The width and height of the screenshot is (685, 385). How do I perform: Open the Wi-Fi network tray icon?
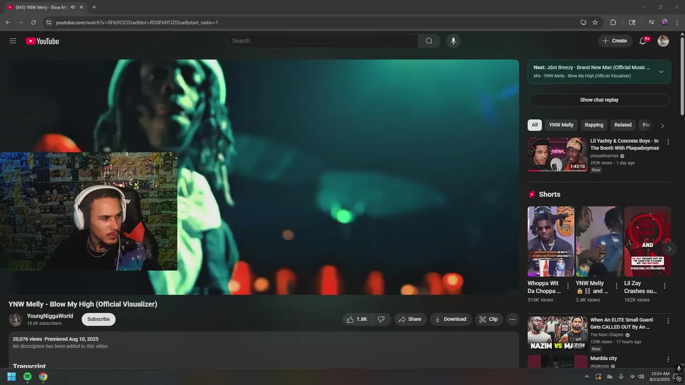632,377
